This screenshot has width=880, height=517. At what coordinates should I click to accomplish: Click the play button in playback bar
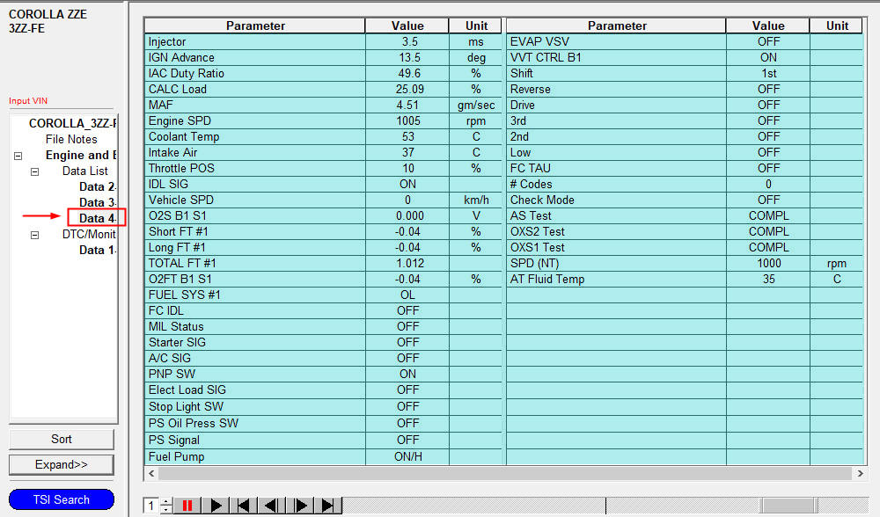(x=216, y=506)
